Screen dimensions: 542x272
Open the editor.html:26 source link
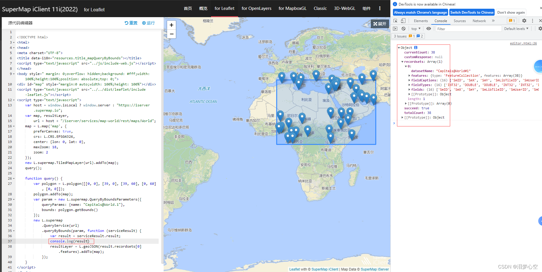pos(523,43)
